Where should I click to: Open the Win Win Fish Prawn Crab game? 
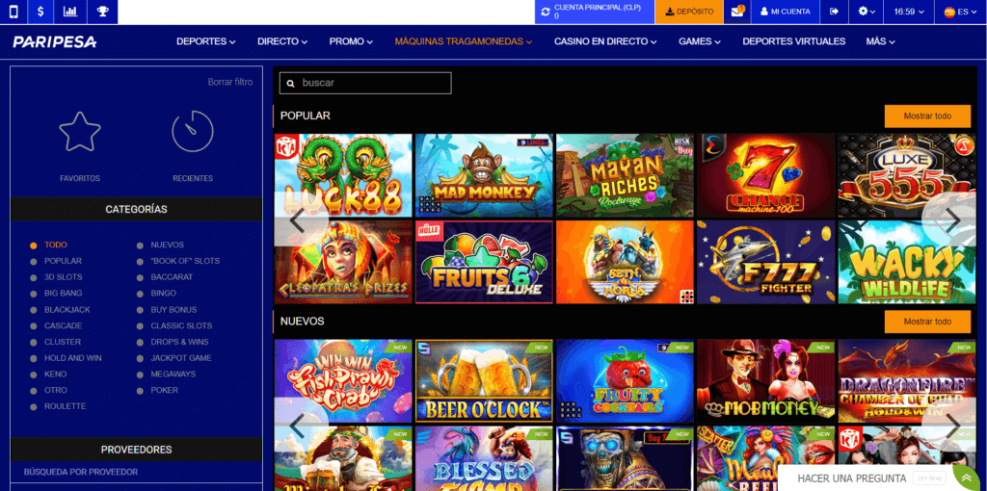pyautogui.click(x=343, y=381)
